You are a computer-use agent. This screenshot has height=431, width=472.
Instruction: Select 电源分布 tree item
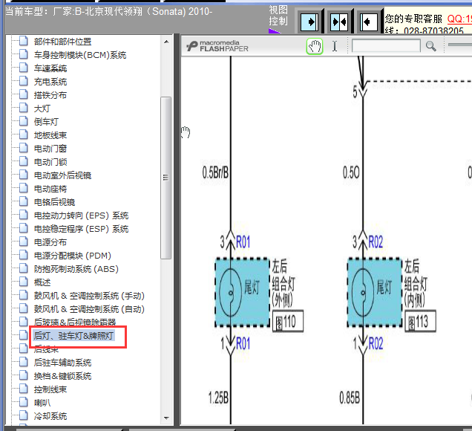pos(50,242)
